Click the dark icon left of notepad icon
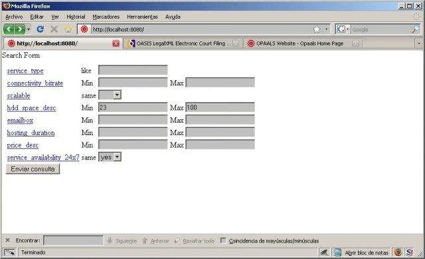Image resolution: width=425 pixels, height=259 pixels. pyautogui.click(x=324, y=252)
